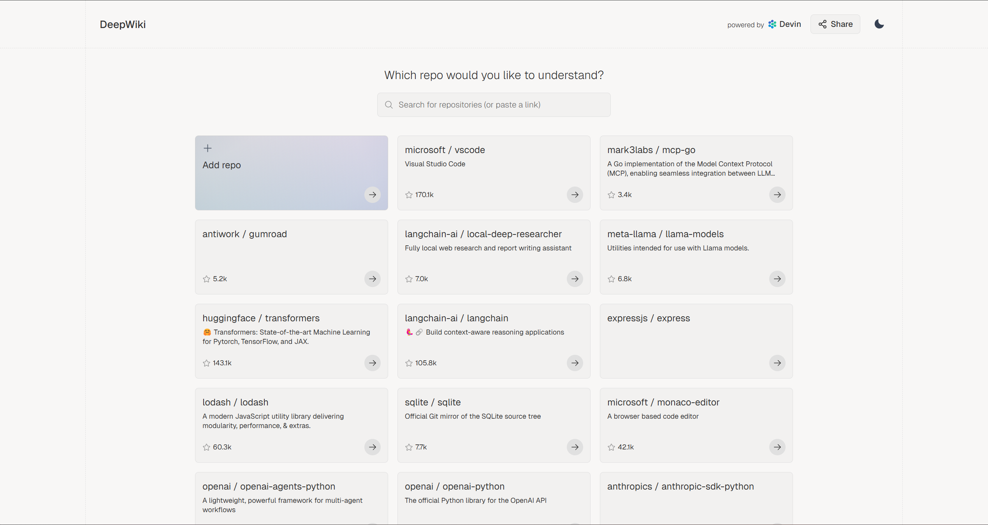
Task: Click the arrow icon on microsoft/monaco-editor card
Action: pos(777,447)
